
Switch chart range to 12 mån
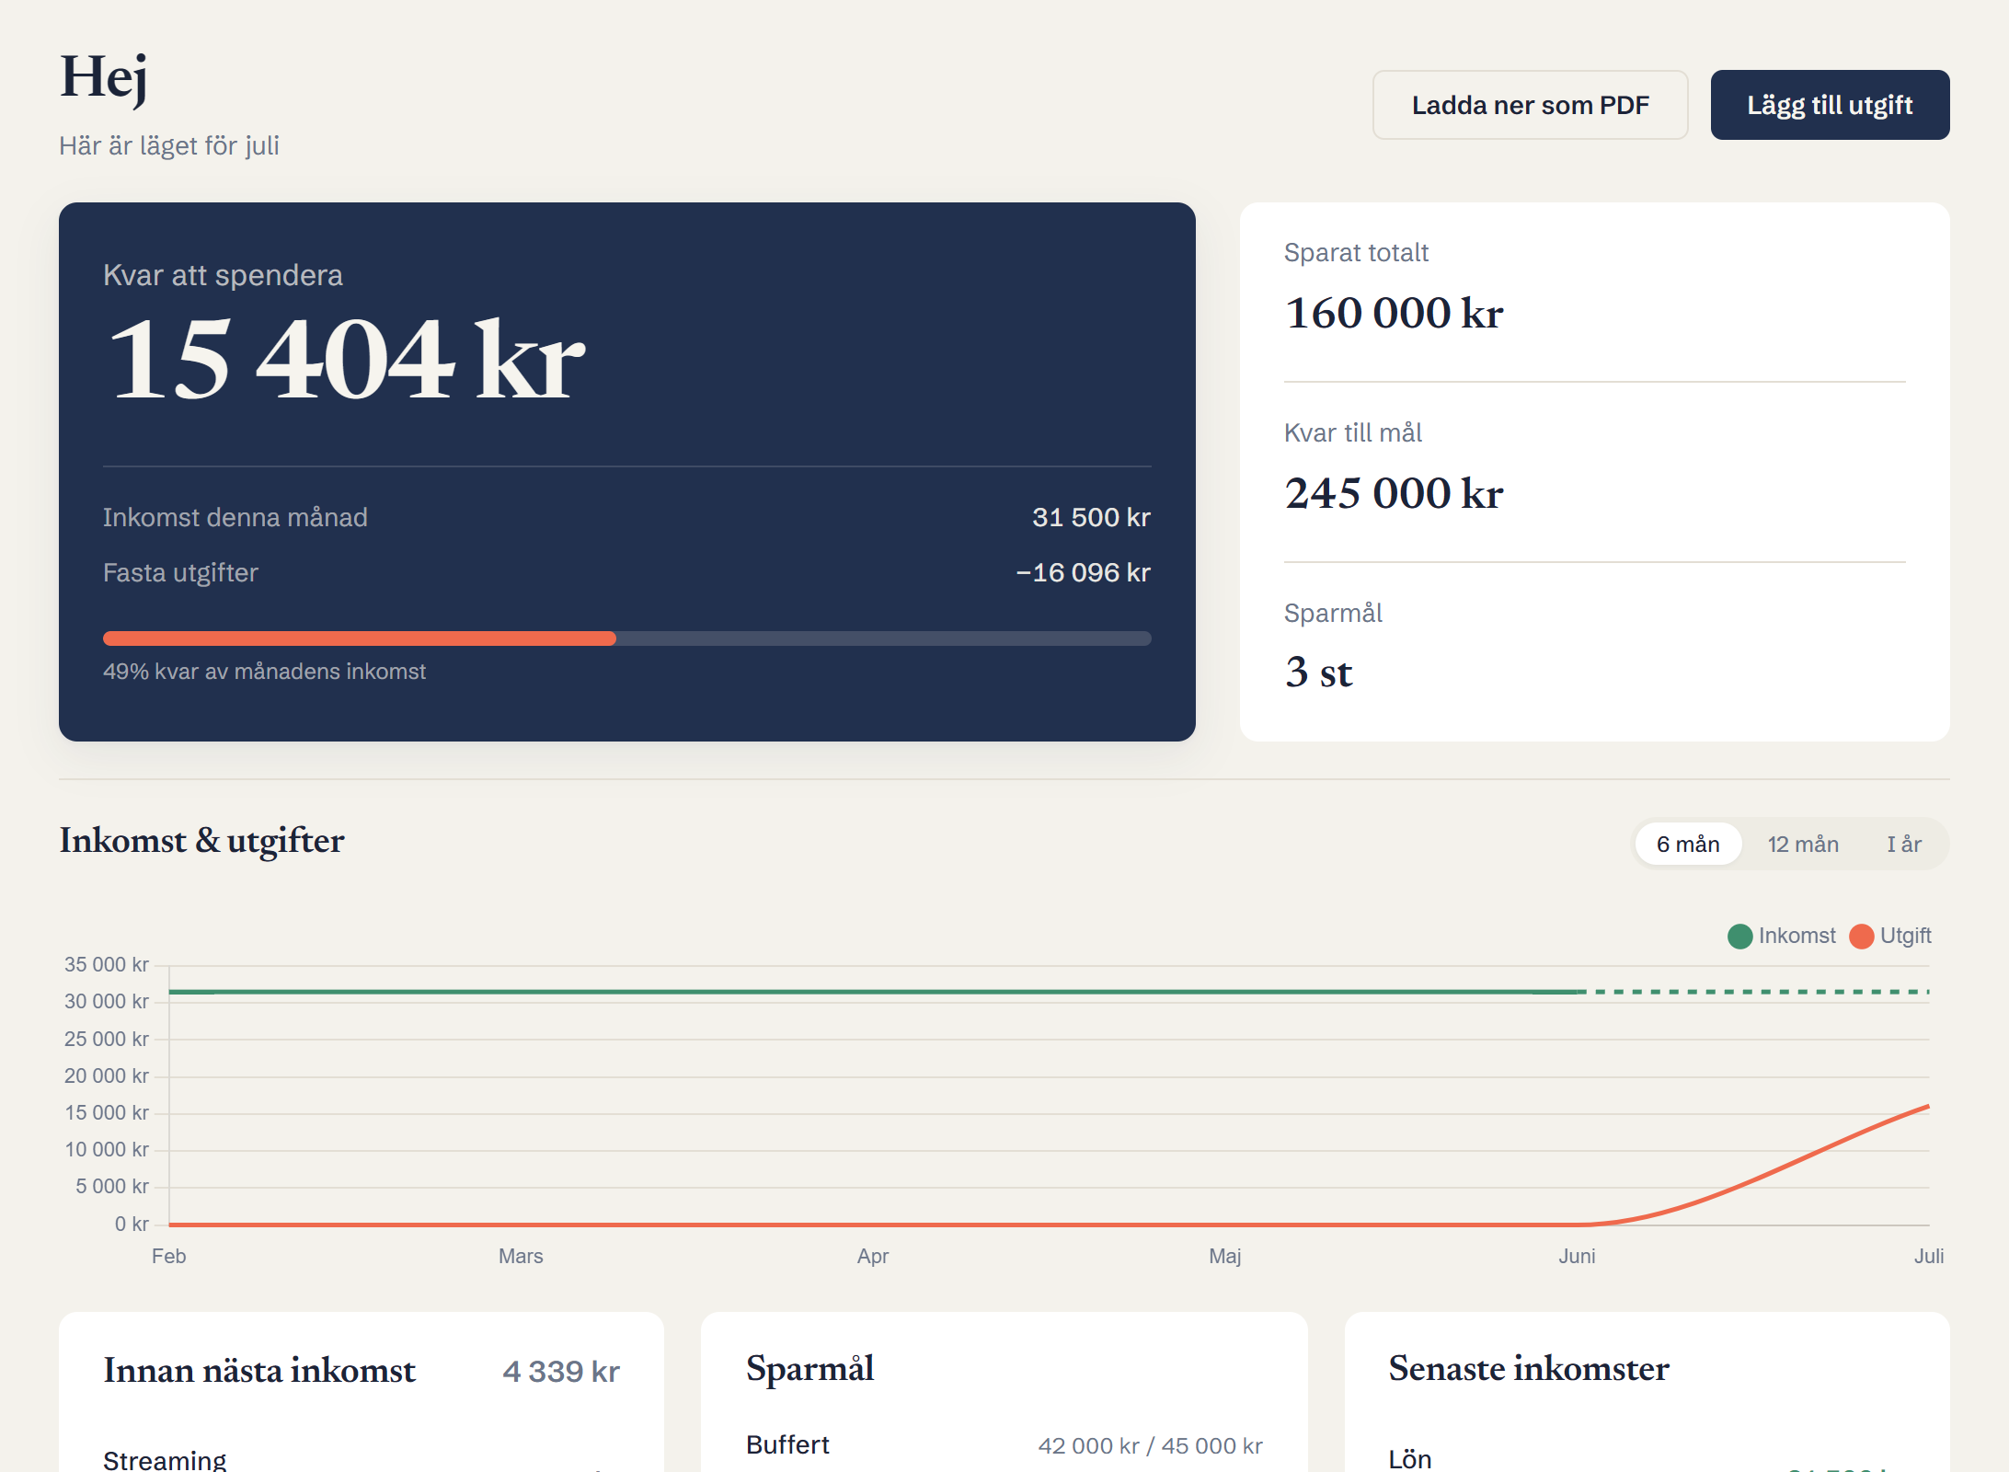[x=1803, y=844]
